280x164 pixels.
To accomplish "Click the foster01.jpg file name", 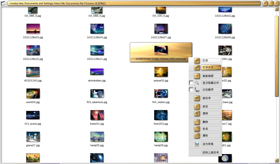I will pyautogui.click(x=97, y=124).
